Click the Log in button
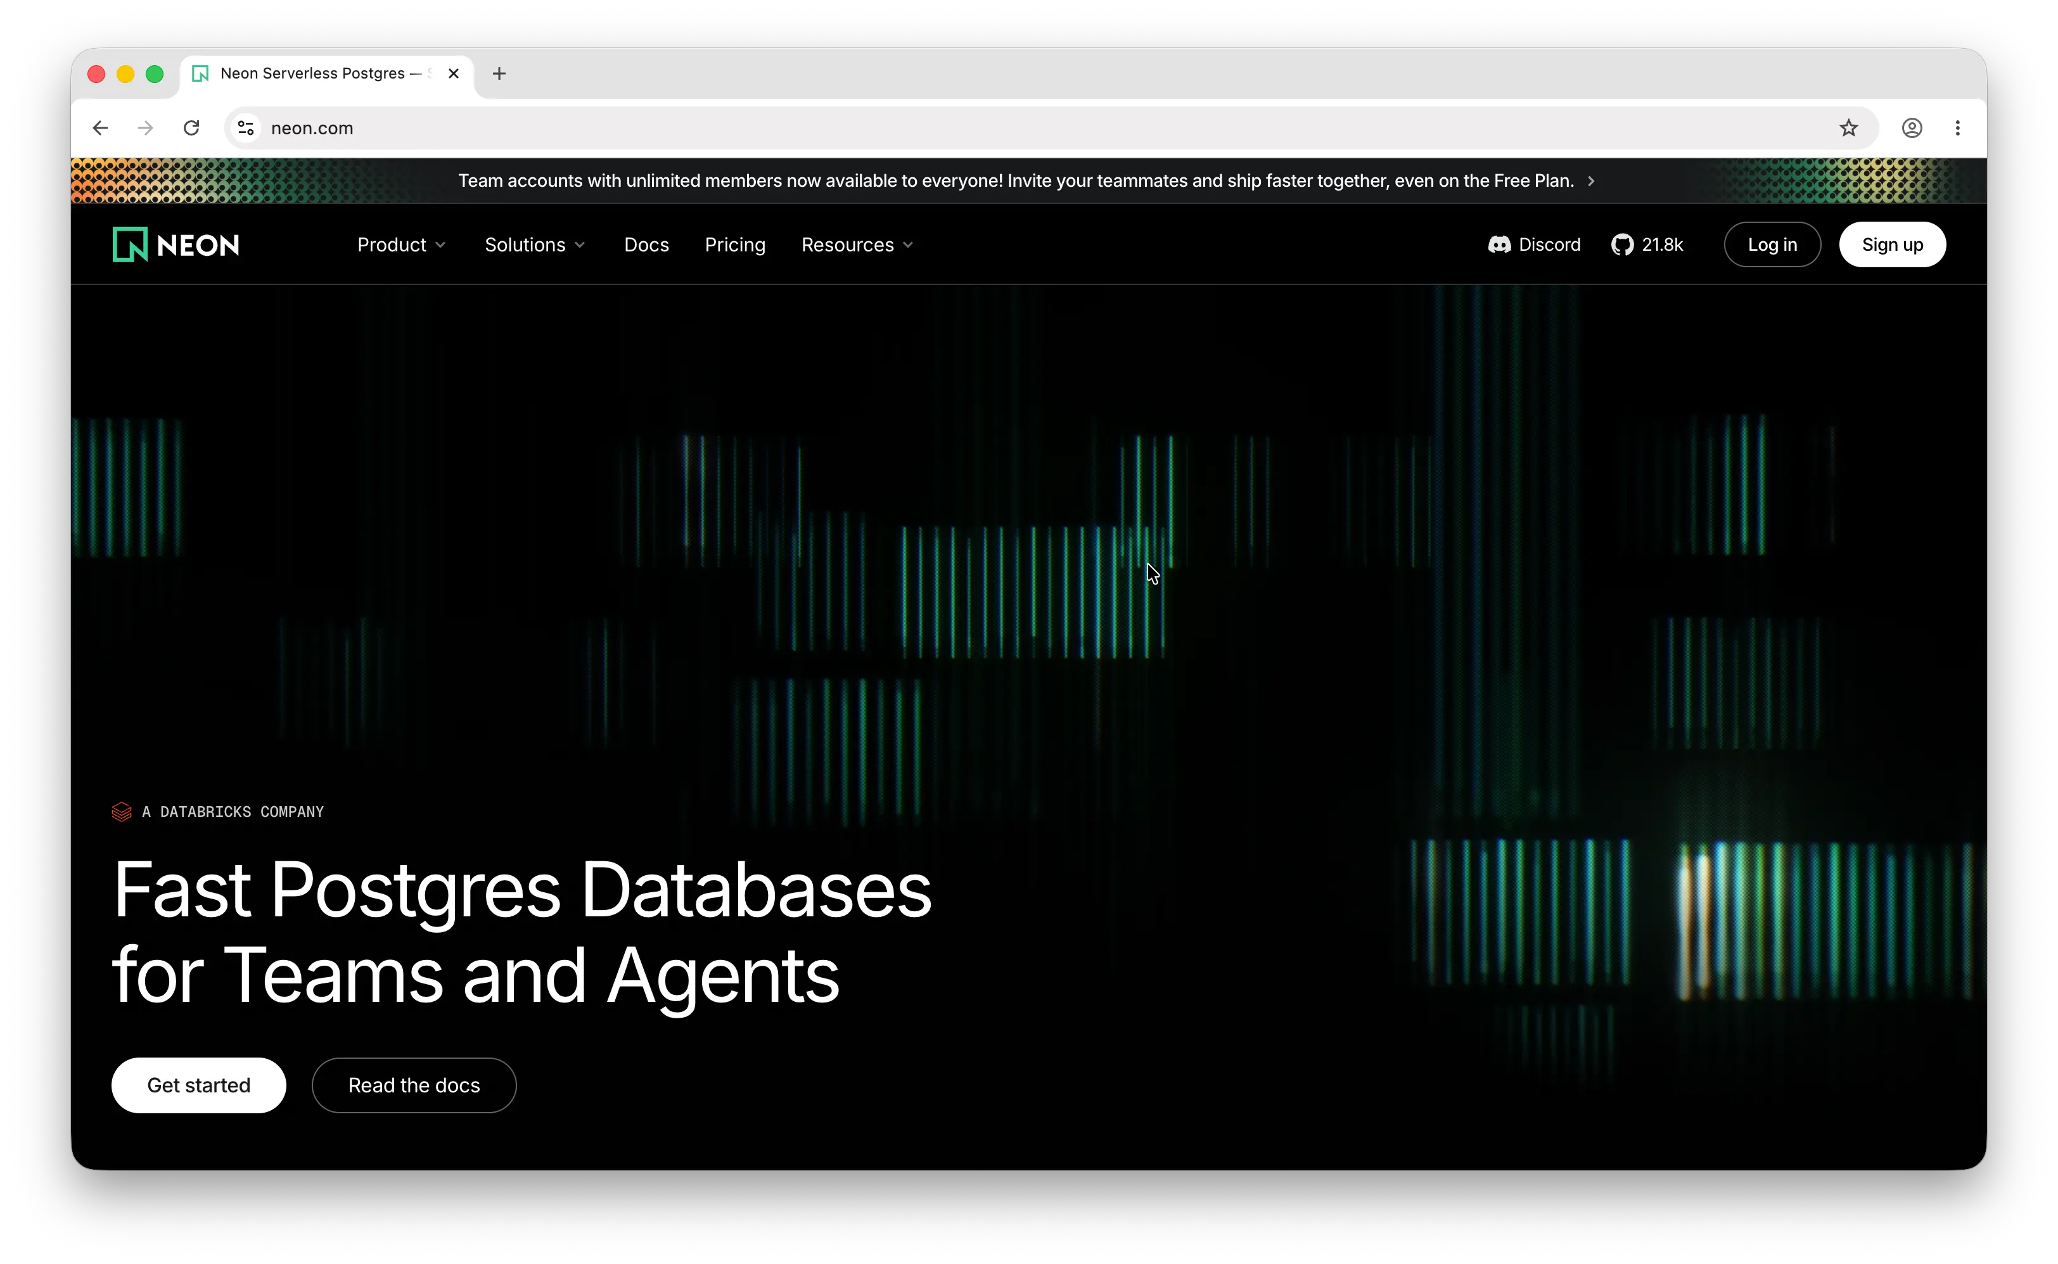The image size is (2058, 1264). 1772,244
